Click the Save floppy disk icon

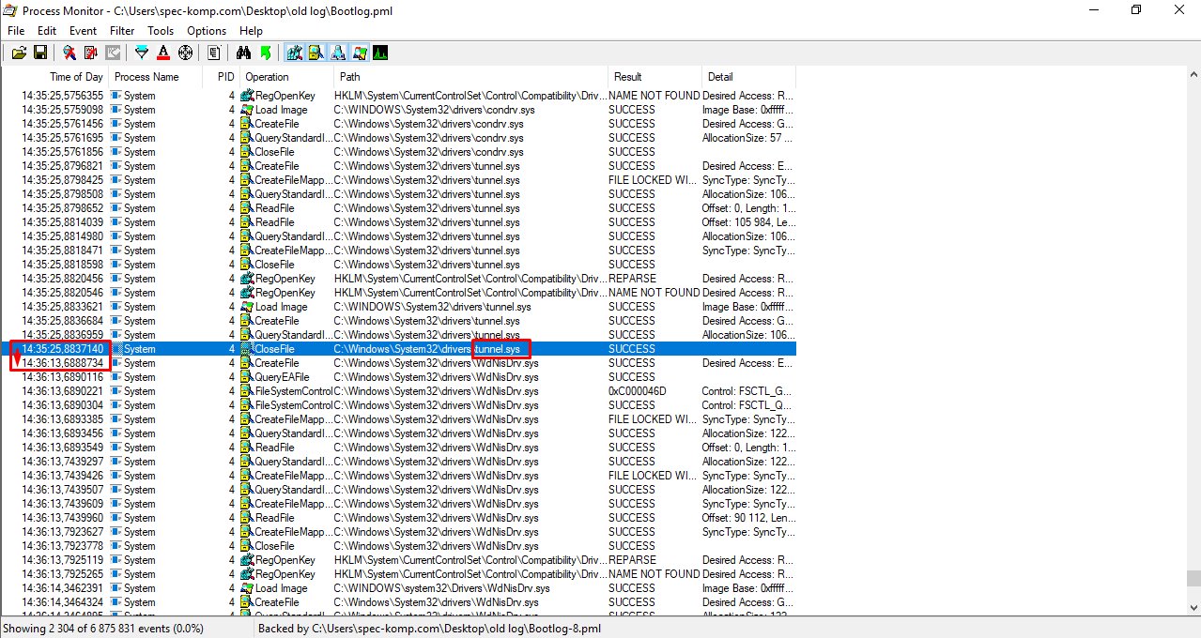click(40, 53)
